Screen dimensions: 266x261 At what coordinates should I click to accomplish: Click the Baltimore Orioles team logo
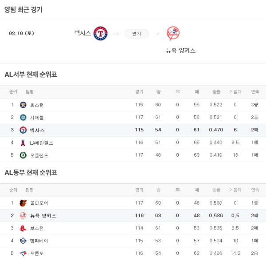pyautogui.click(x=23, y=203)
